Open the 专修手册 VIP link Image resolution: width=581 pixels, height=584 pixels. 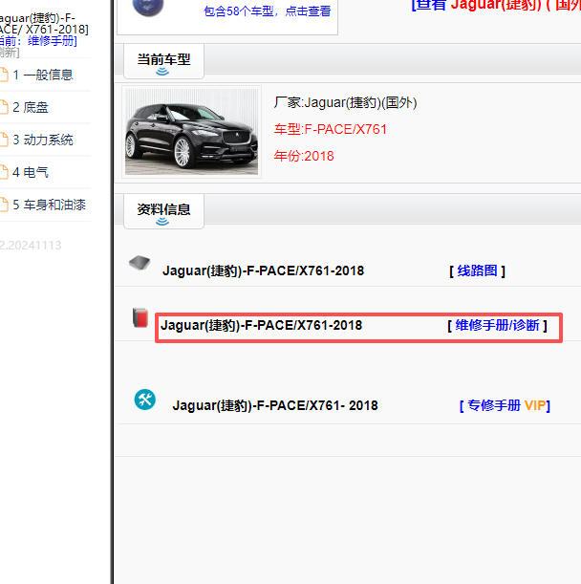505,405
